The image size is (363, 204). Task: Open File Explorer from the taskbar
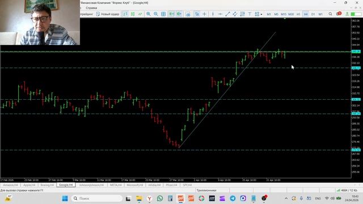(x=139, y=198)
